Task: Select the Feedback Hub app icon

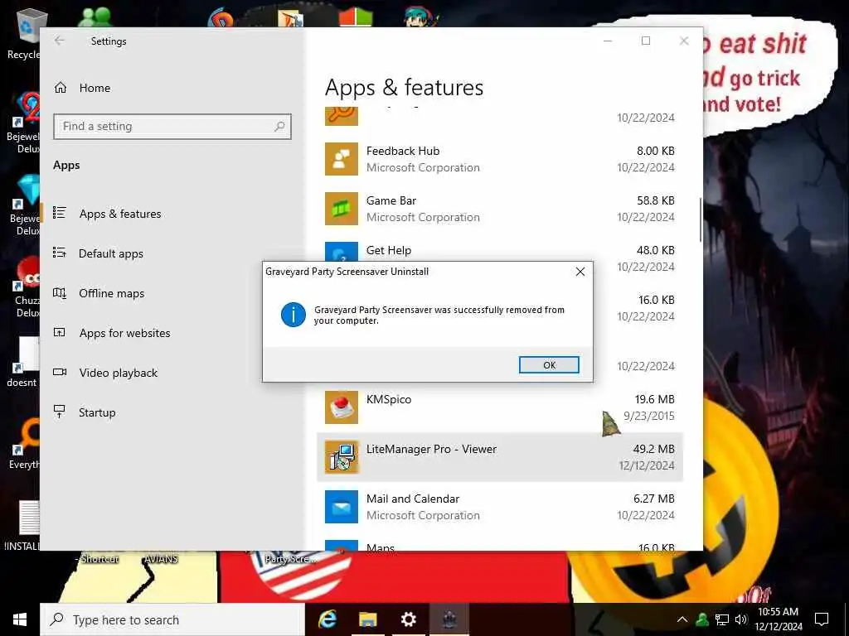Action: [341, 159]
